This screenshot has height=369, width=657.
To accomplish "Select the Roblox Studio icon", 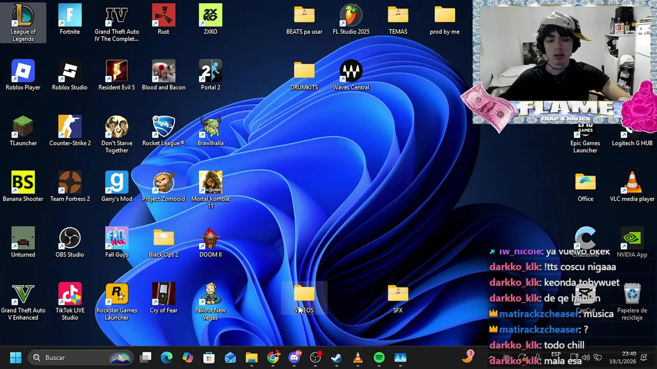I will pos(70,75).
